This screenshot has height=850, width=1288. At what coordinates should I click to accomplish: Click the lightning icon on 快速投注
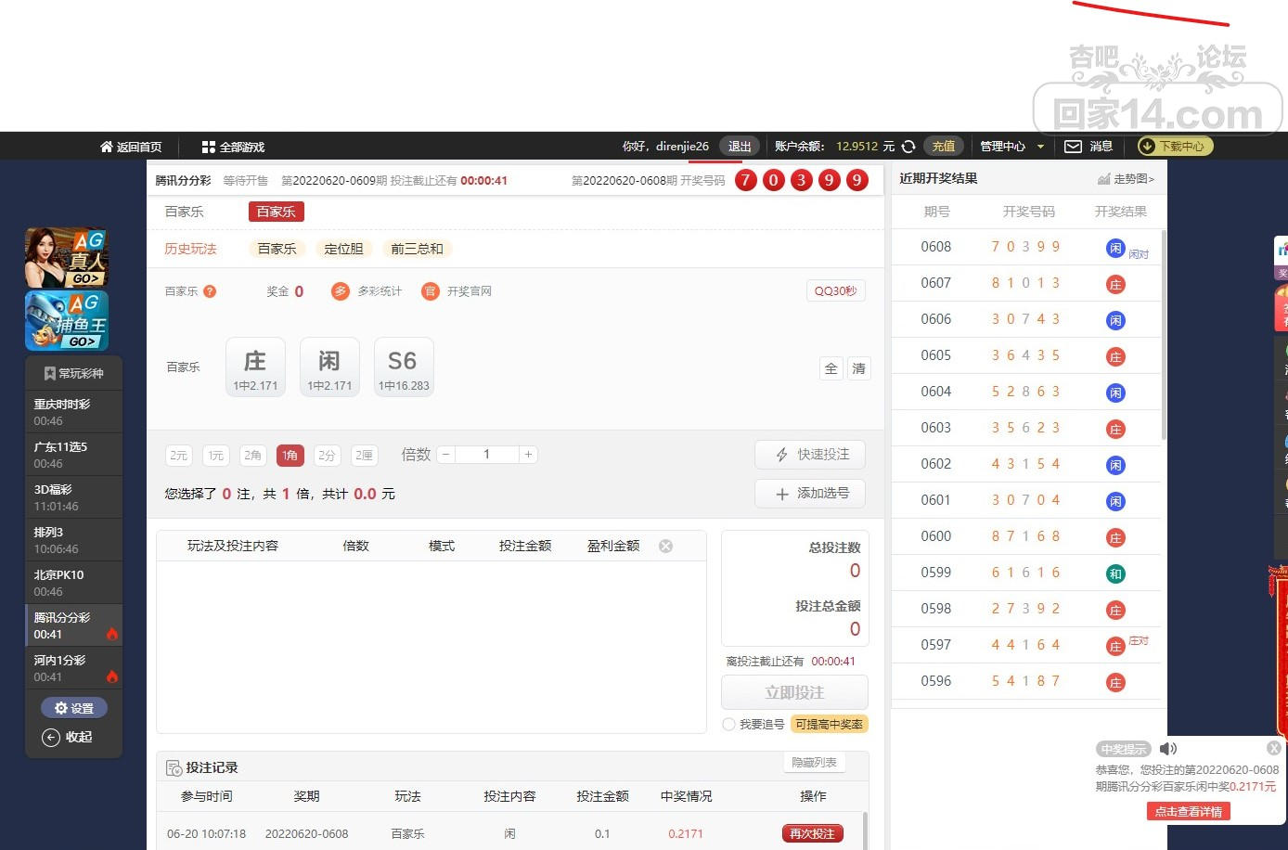point(782,455)
